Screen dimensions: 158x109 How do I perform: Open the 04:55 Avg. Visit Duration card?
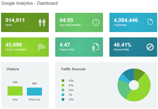pyautogui.click(x=79, y=23)
